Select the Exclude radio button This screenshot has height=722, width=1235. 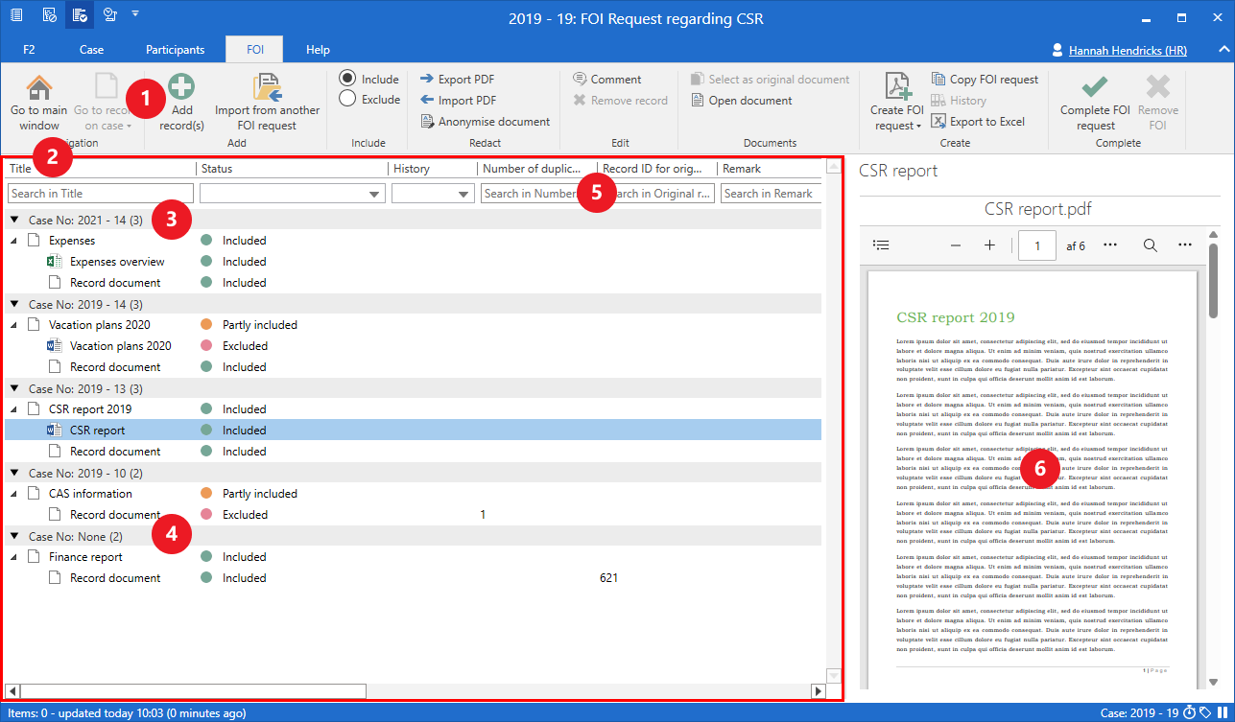point(347,99)
